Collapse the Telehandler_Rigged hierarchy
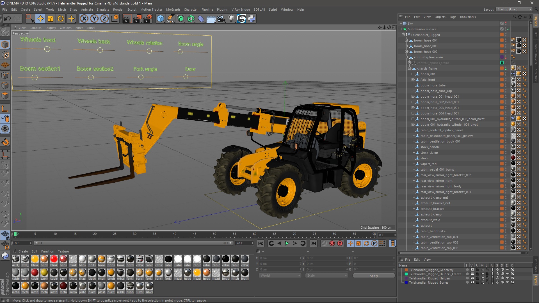Image resolution: width=539 pixels, height=303 pixels. pyautogui.click(x=404, y=35)
